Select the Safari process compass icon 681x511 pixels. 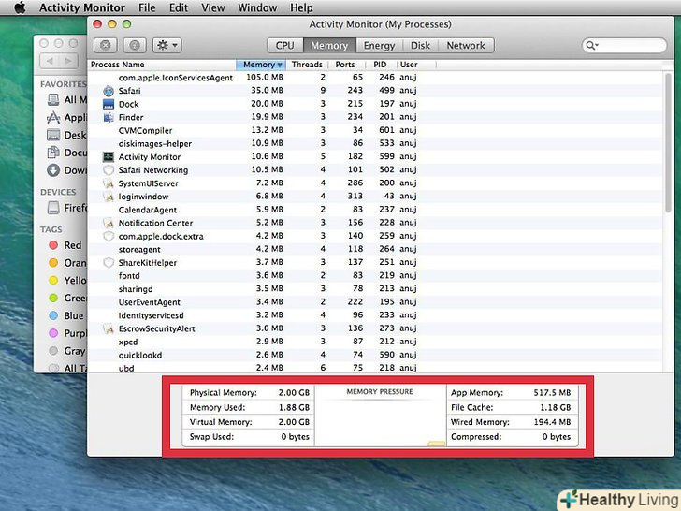point(109,91)
